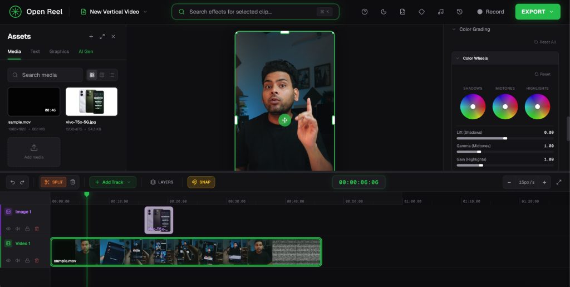Adjust the Lift (Shadows) slider
The image size is (570, 287).
coord(505,138)
